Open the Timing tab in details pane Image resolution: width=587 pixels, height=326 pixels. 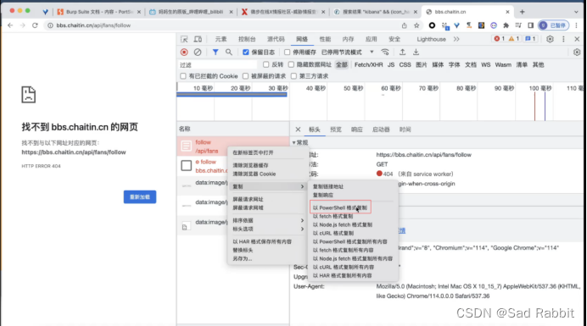(x=405, y=130)
